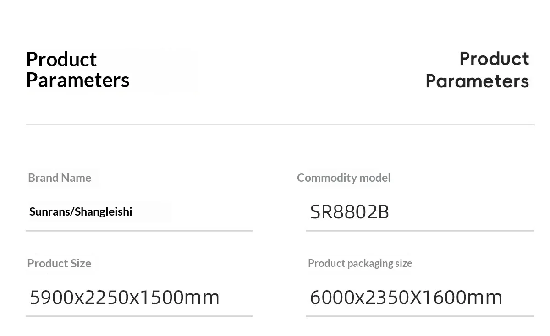550x336 pixels.
Task: Click the underline beneath Sunrans/Shangleishi
Action: 139,231
